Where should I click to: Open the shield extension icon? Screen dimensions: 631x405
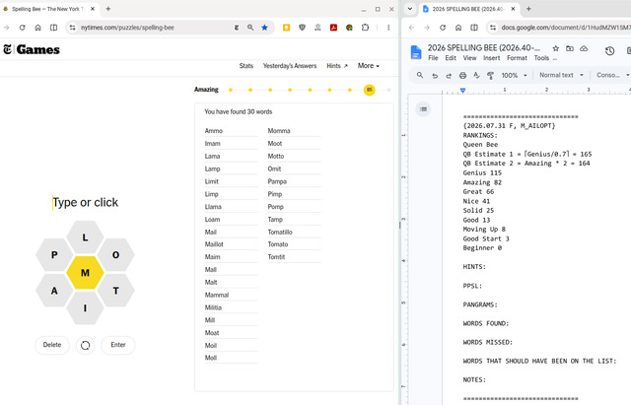click(x=302, y=28)
